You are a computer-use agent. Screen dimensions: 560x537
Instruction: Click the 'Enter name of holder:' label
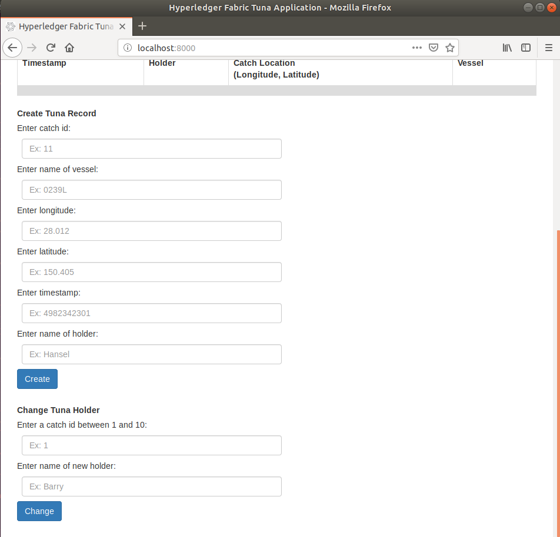tap(58, 334)
